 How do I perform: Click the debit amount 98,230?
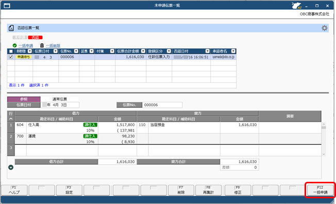click(x=128, y=136)
